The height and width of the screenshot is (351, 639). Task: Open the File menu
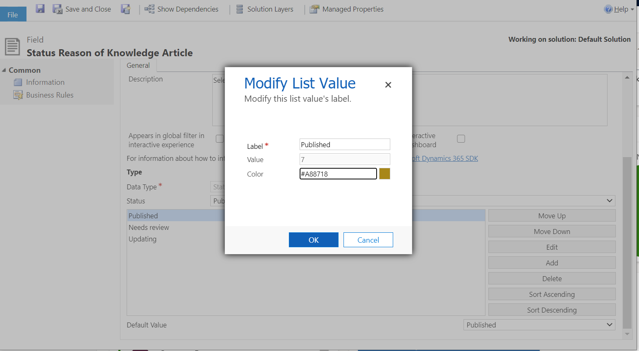coord(13,14)
